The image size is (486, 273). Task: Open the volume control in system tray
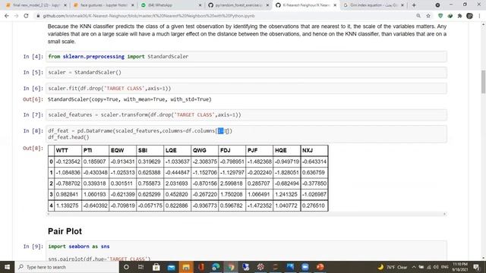436,267
